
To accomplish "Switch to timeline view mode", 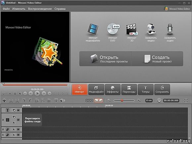I will (x=98, y=101).
